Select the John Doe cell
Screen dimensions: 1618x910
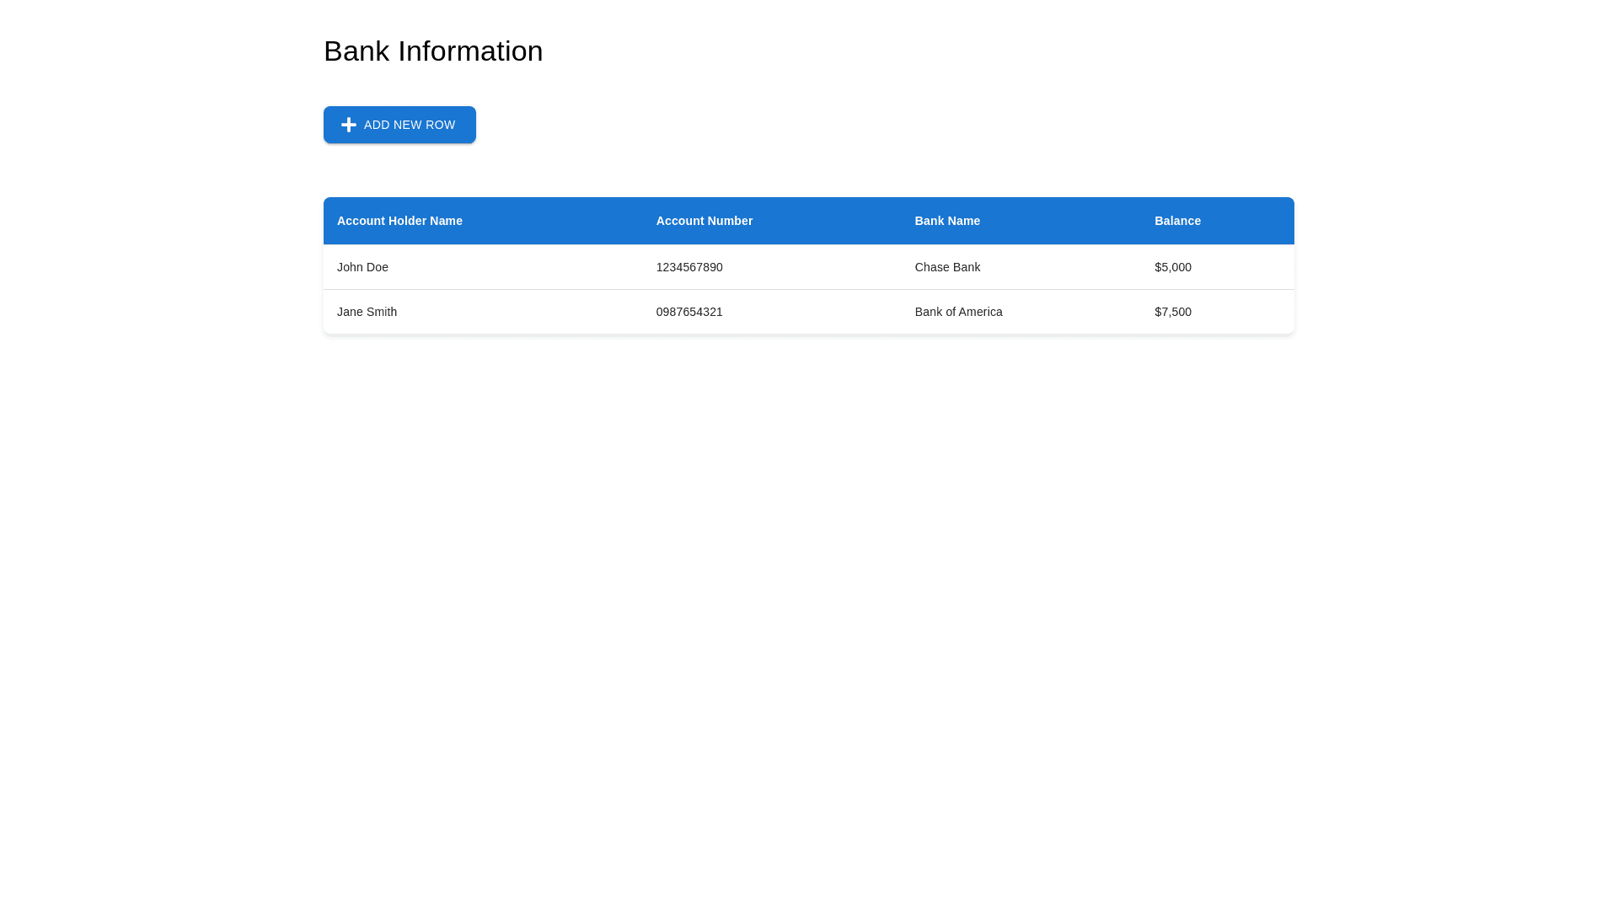pos(362,267)
